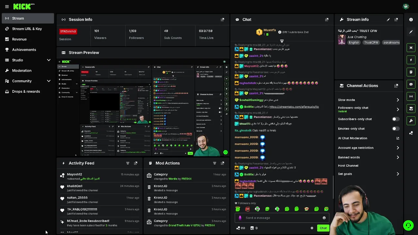Insert the red angry face emote
The height and width of the screenshot is (235, 418).
(x=248, y=209)
